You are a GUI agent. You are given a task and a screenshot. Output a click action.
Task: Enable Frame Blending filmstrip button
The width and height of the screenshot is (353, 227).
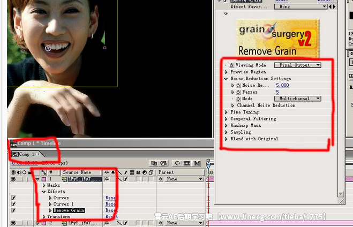(186, 163)
